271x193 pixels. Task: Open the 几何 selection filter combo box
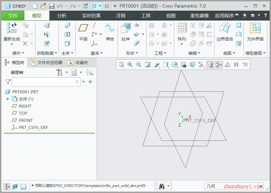coord(234,187)
